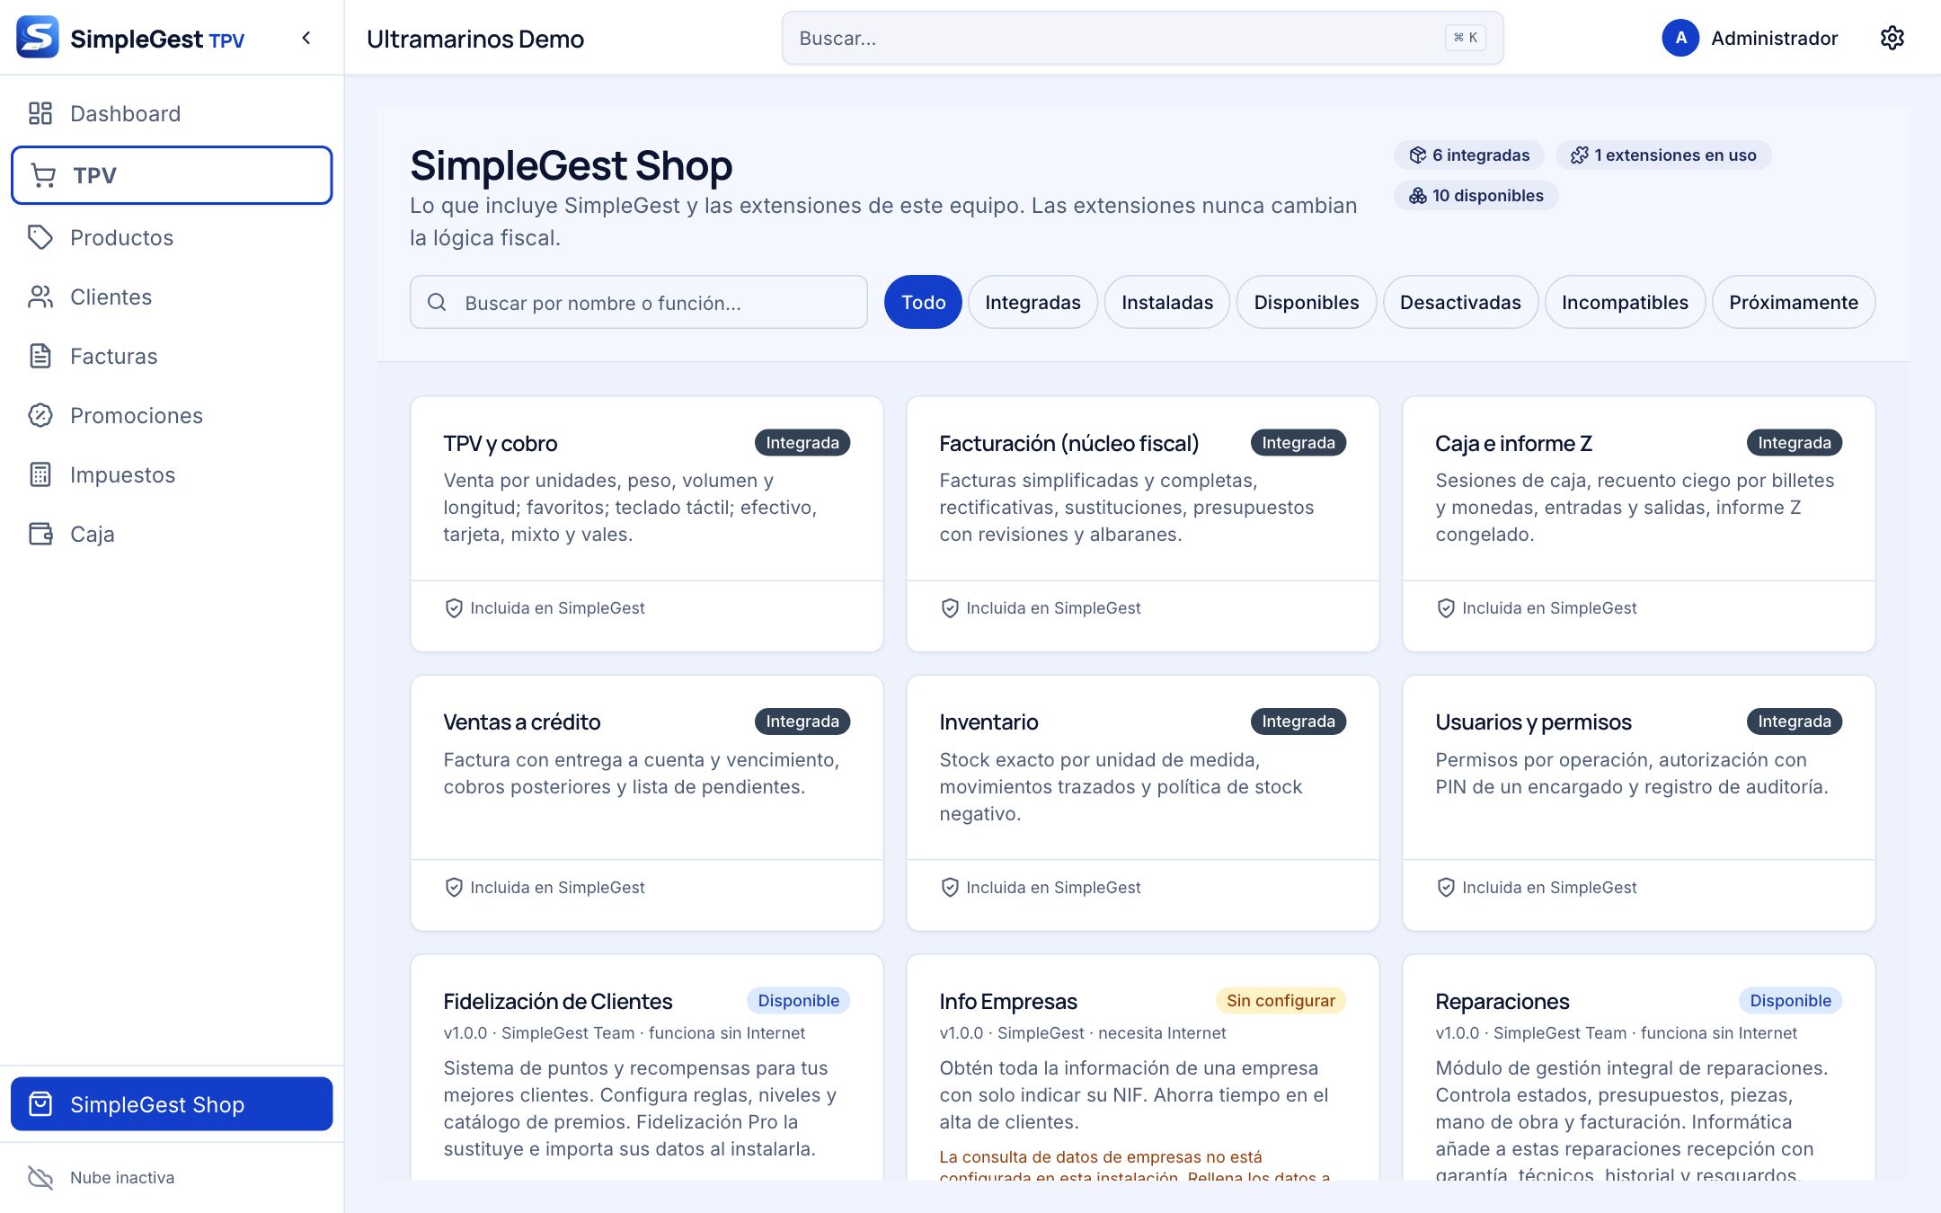The width and height of the screenshot is (1941, 1213).
Task: Click the magnifier icon in extension search
Action: pos(437,302)
